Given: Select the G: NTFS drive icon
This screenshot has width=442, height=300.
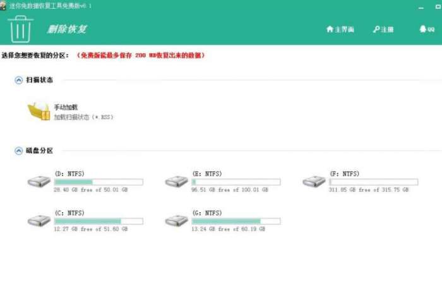Looking at the screenshot, I should (x=176, y=220).
